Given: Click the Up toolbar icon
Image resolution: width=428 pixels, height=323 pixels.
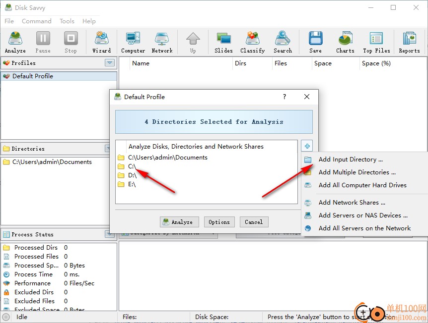Looking at the screenshot, I should (193, 42).
